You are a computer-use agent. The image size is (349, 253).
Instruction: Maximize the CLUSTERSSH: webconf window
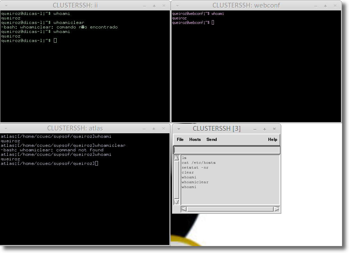pyautogui.click(x=325, y=6)
